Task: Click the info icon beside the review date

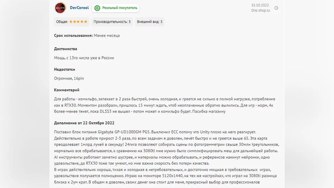Action: (276, 8)
